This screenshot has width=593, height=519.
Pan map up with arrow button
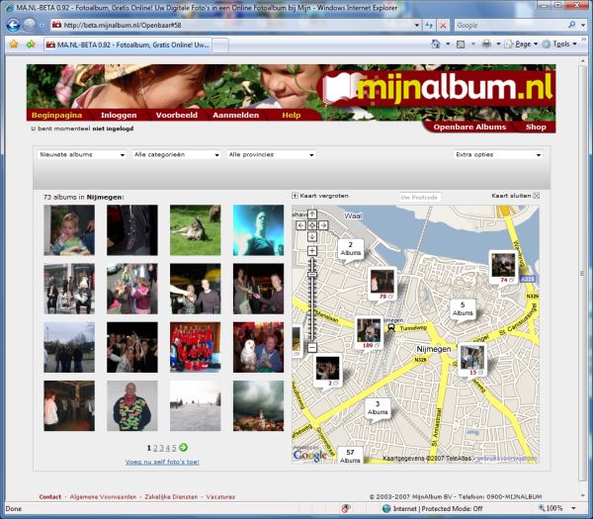point(312,215)
